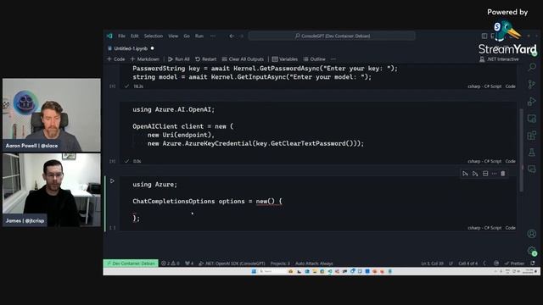Open the Manage gear settings icon
This screenshot has width=543, height=305.
click(532, 251)
